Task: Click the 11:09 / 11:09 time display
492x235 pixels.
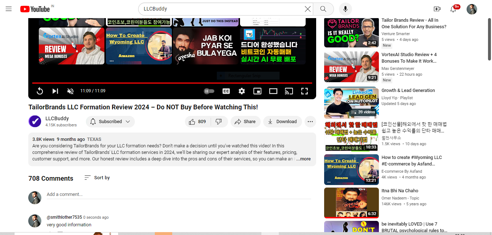Action: (93, 91)
